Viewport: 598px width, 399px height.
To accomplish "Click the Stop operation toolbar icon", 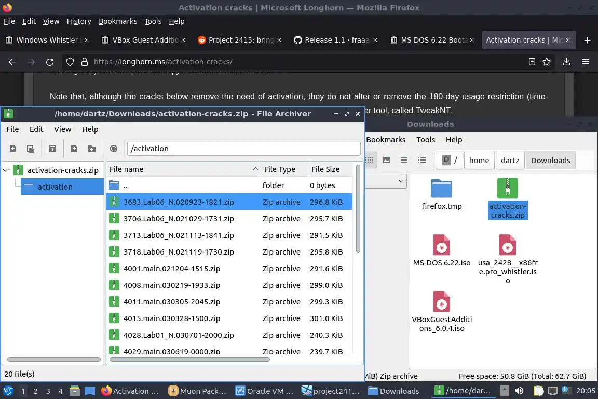I will 114,149.
